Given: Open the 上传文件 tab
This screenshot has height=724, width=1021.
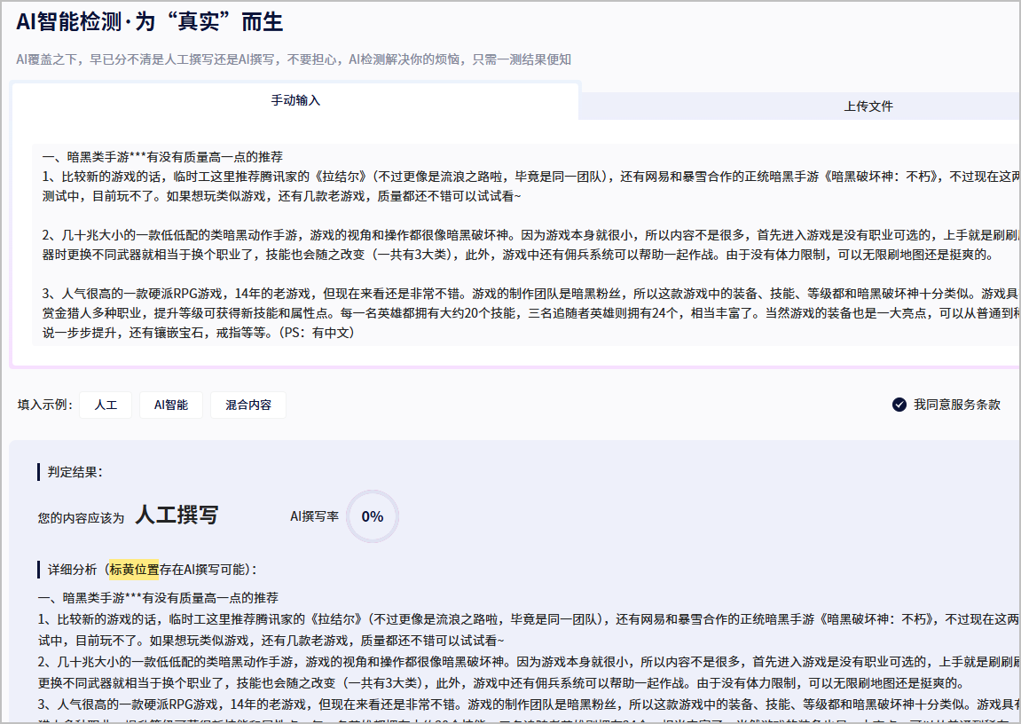Looking at the screenshot, I should click(868, 106).
